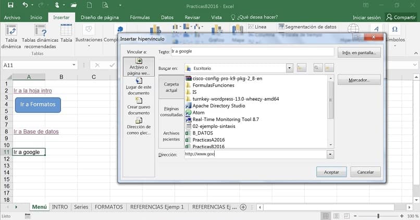Select Crear nuevo documento option
Screen dimensions: 420x220
pos(139,106)
